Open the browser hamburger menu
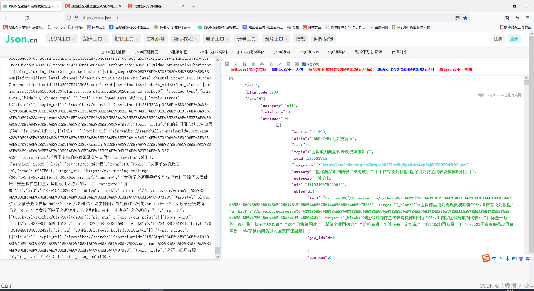Image resolution: width=534 pixels, height=291 pixels. tap(527, 18)
